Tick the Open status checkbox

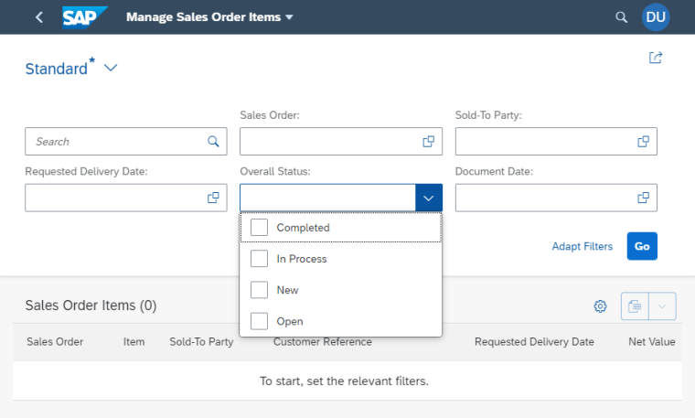point(260,321)
